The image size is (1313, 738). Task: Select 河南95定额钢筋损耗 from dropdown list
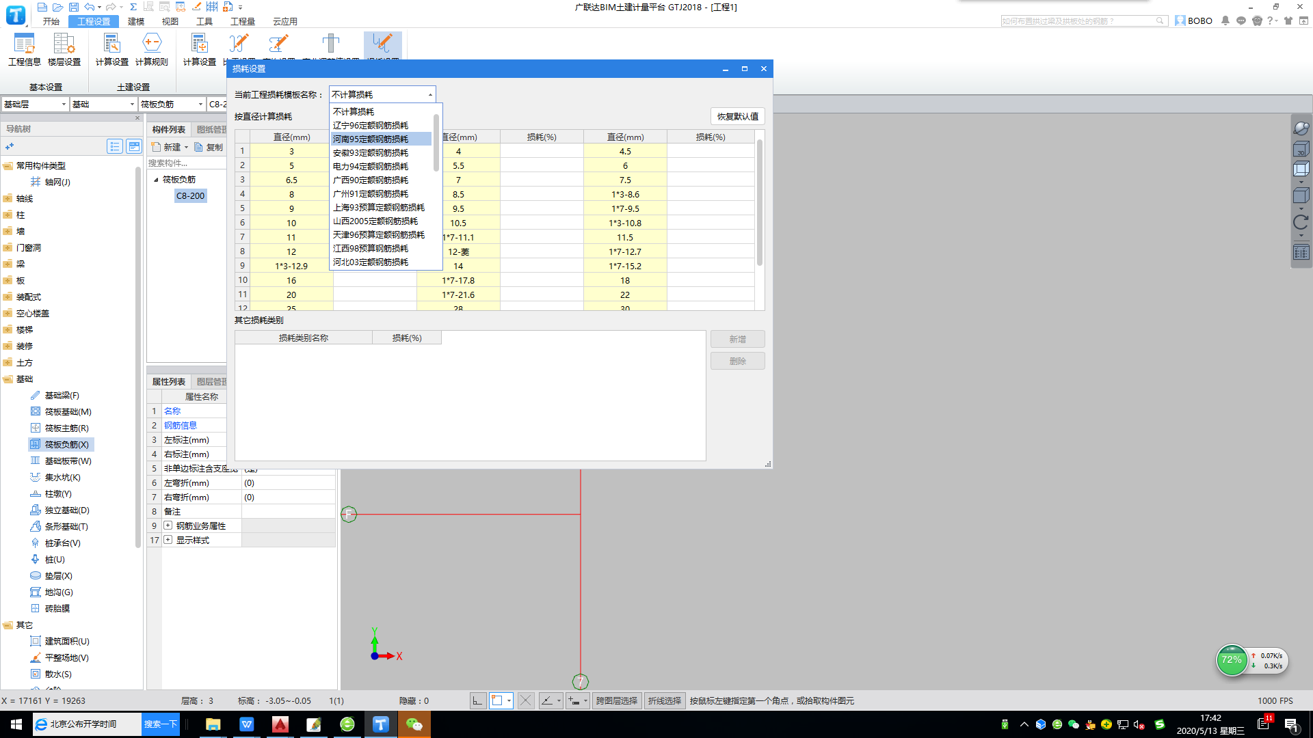382,139
